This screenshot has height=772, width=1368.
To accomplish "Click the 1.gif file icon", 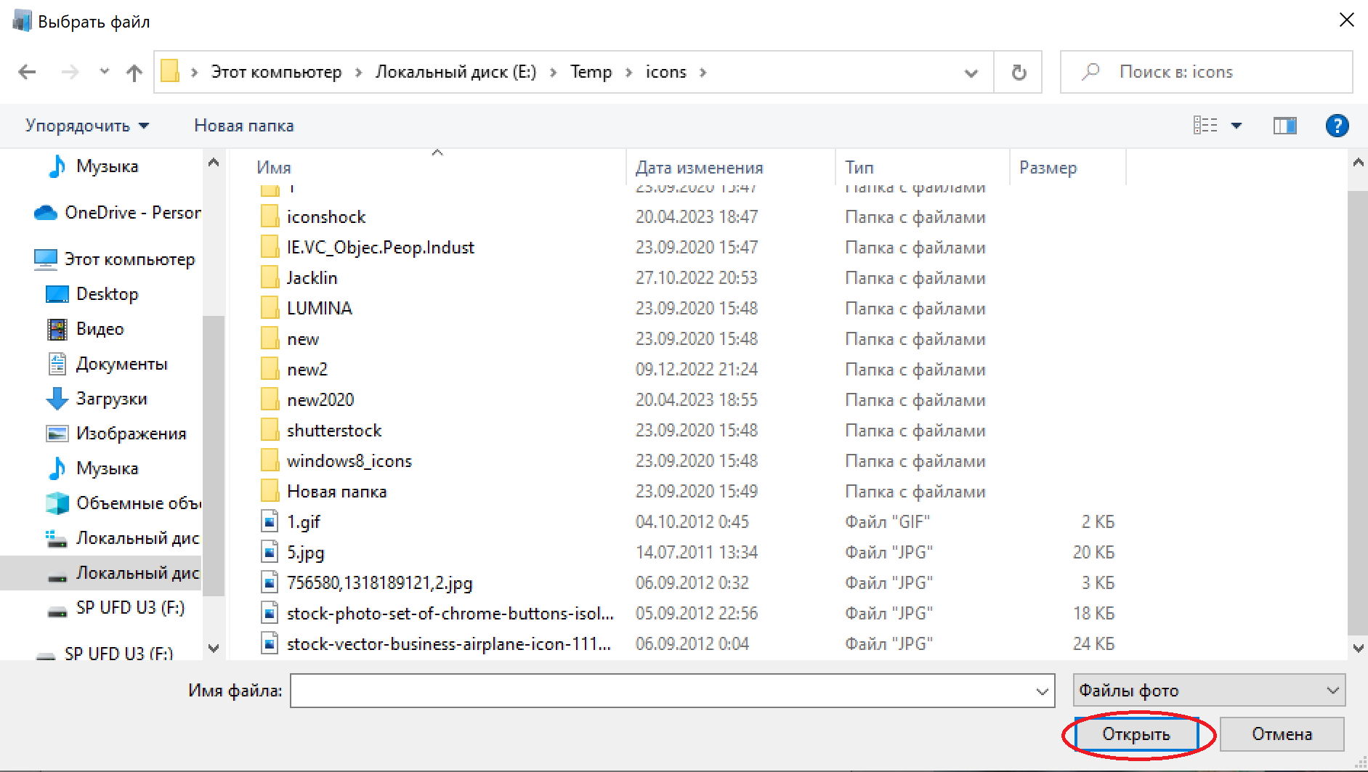I will [270, 521].
